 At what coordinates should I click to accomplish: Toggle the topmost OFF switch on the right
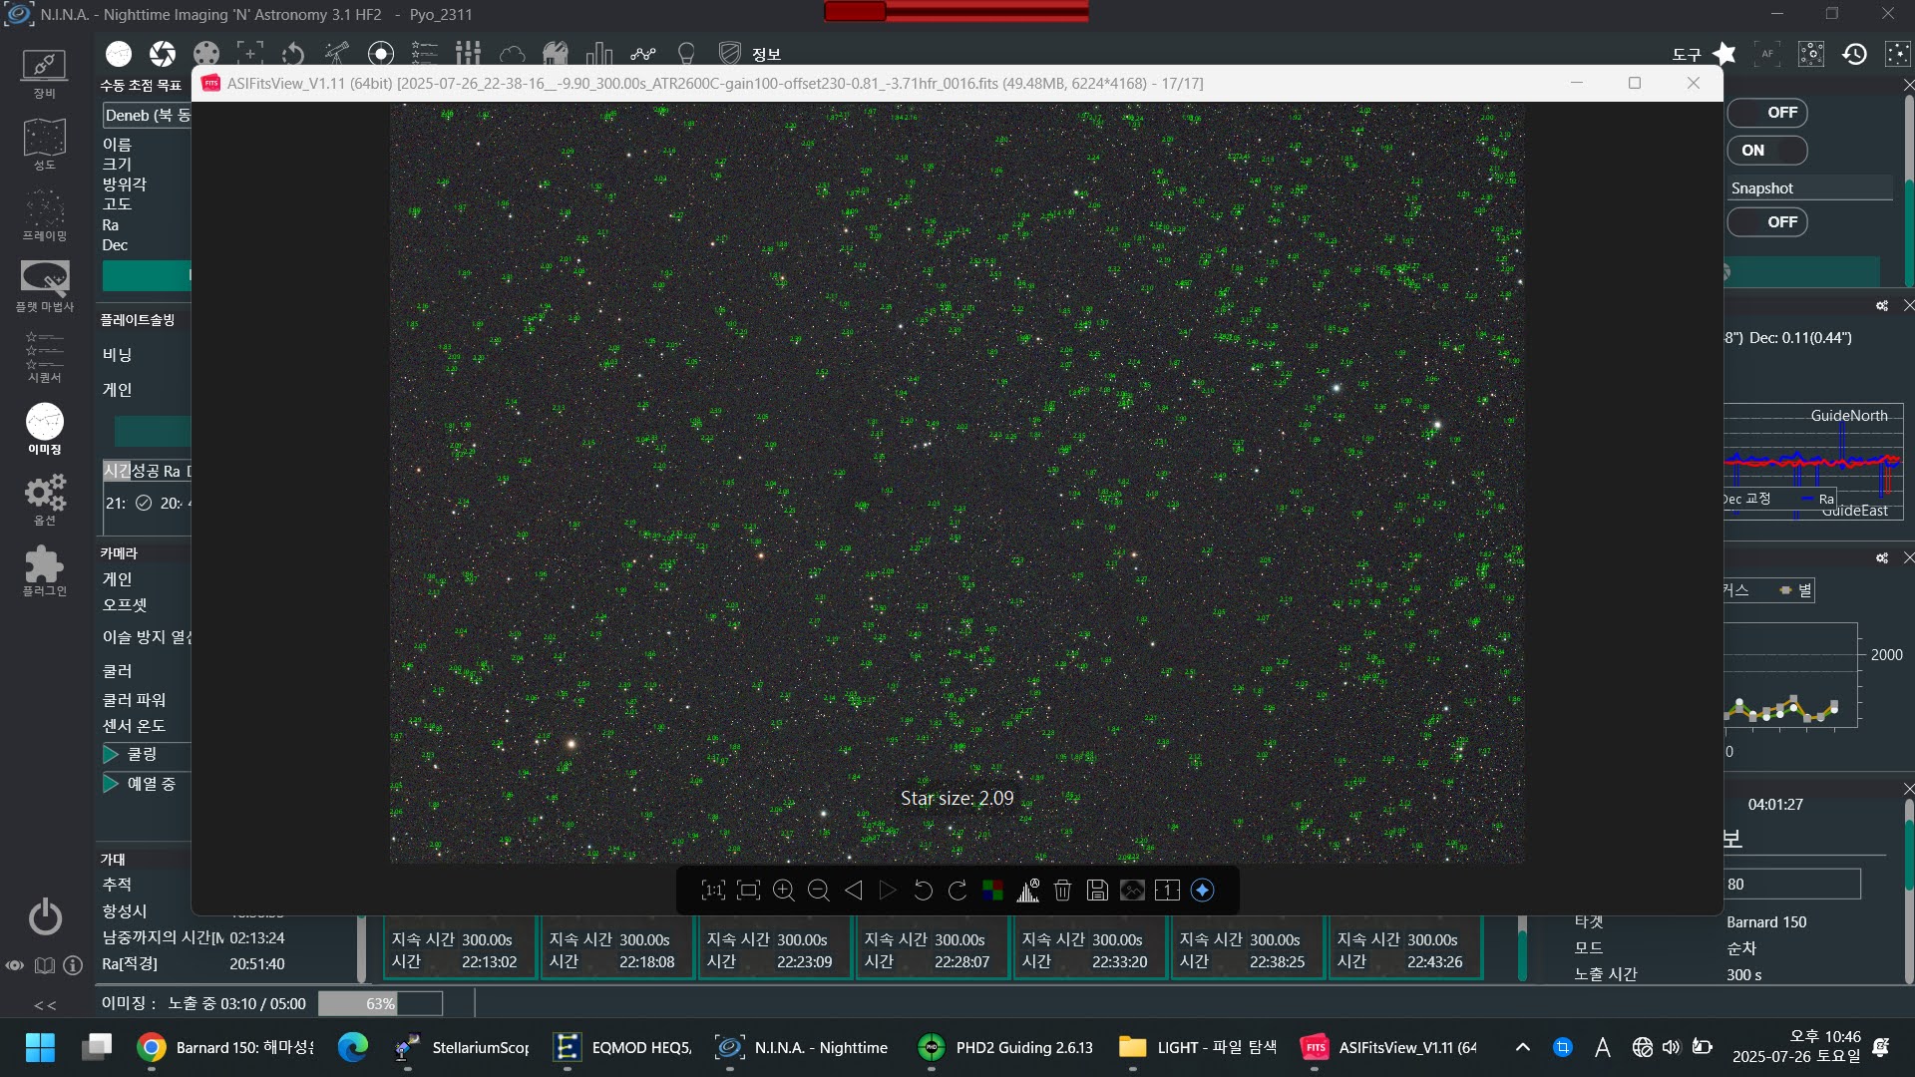click(1766, 113)
